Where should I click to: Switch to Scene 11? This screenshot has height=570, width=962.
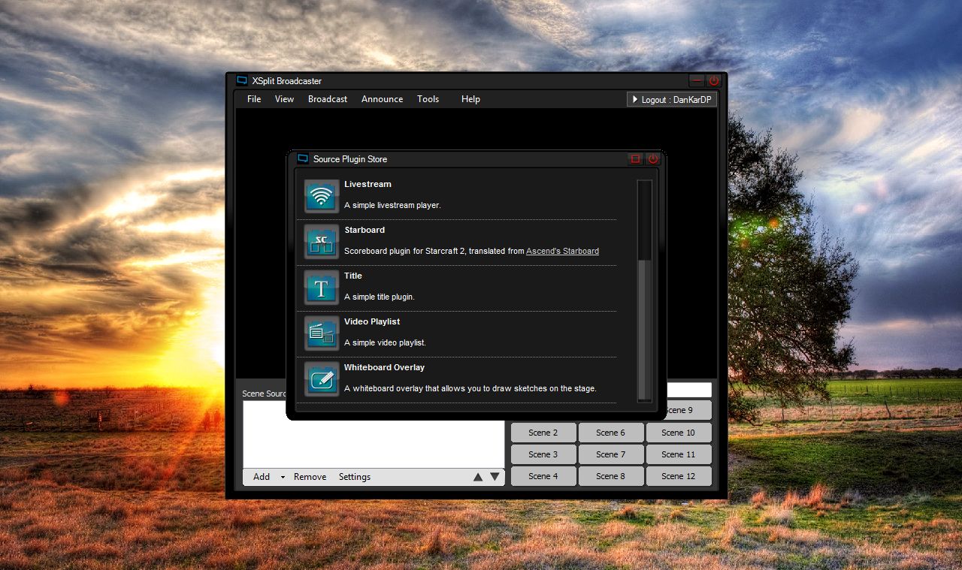pos(679,454)
